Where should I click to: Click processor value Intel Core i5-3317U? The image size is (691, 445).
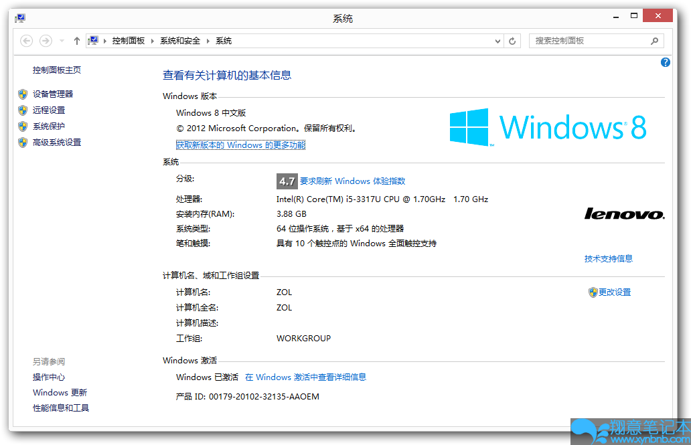pyautogui.click(x=382, y=199)
